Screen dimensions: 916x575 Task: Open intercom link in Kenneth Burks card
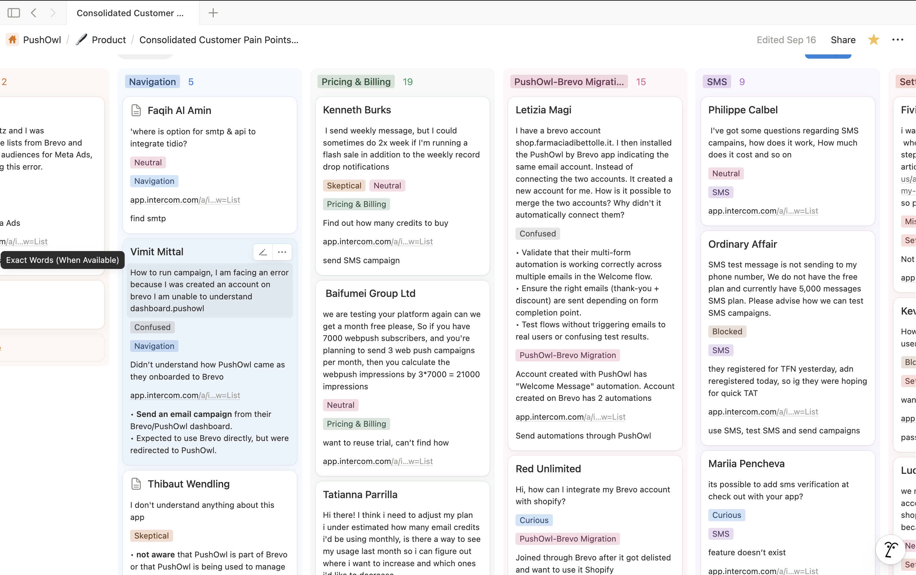pyautogui.click(x=377, y=242)
